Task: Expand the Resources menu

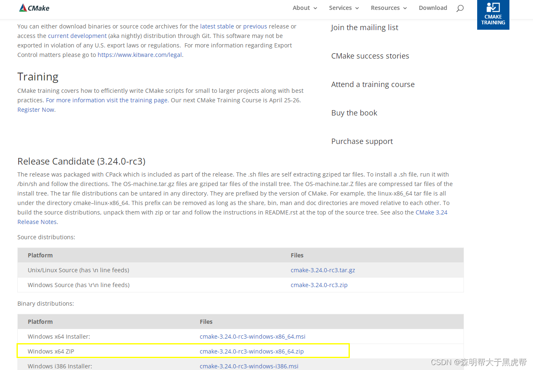Action: coord(389,8)
